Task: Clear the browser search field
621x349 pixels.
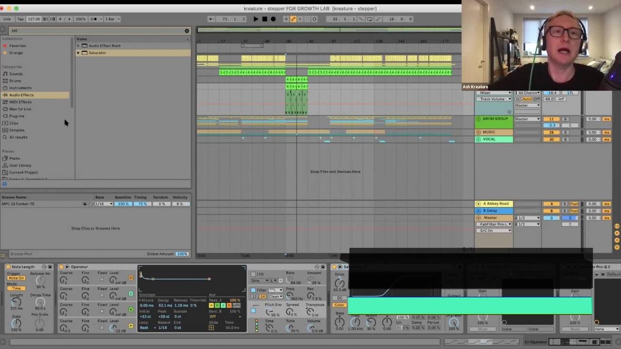Action: click(x=187, y=31)
